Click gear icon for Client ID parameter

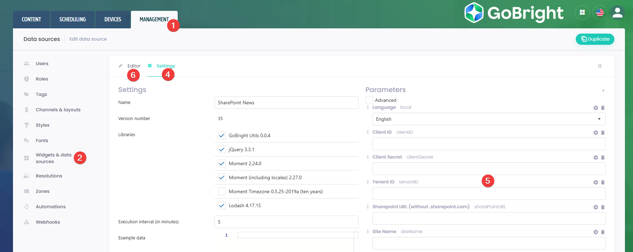595,133
